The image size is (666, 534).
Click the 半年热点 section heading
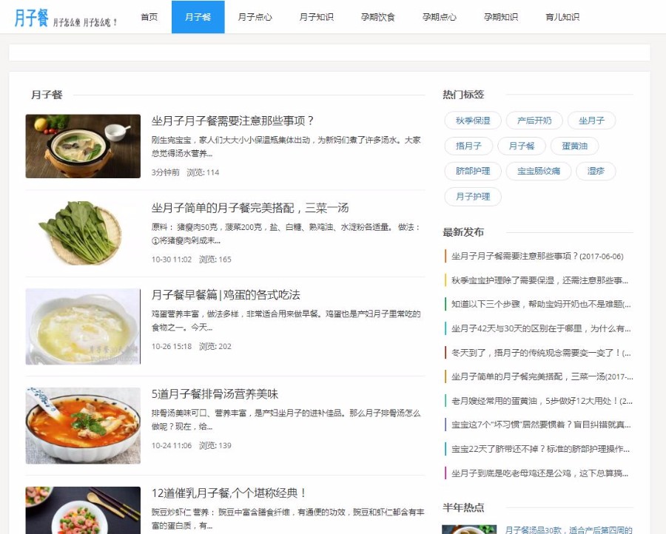click(x=463, y=507)
